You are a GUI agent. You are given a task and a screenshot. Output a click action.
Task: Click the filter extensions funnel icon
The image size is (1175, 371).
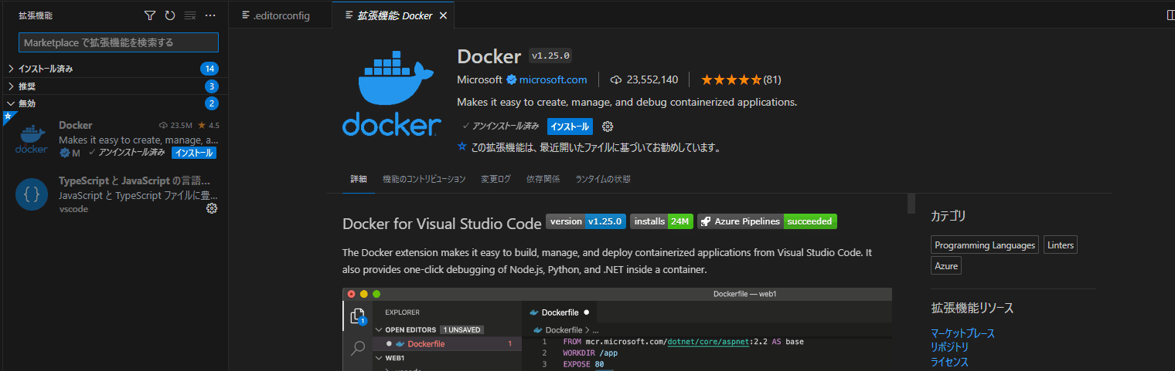(x=151, y=15)
